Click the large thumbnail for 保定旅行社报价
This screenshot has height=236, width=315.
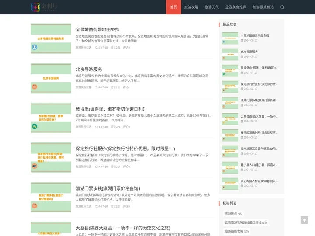[51, 157]
